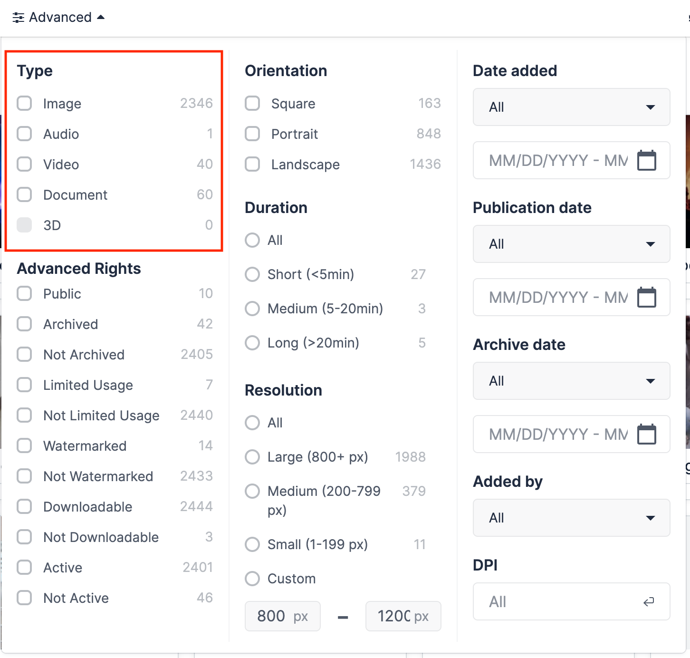Enable the Not Downloadable filter
This screenshot has width=690, height=658.
[x=24, y=537]
